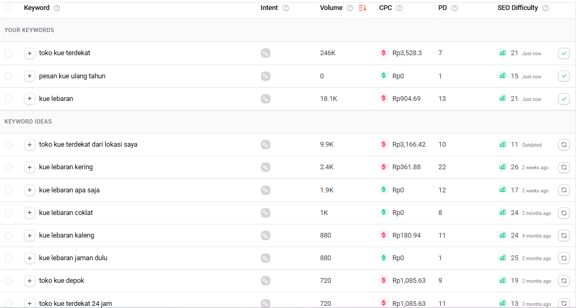Screen dimensions: 576x308
Task: Open Keyword column help icon
Action: coord(57,8)
